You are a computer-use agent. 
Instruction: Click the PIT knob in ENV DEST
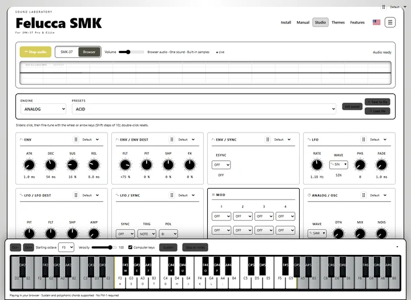pos(147,165)
